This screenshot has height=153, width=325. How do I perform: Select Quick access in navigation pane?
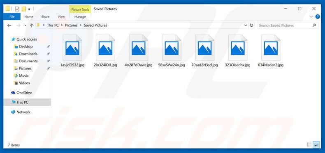tap(26, 39)
